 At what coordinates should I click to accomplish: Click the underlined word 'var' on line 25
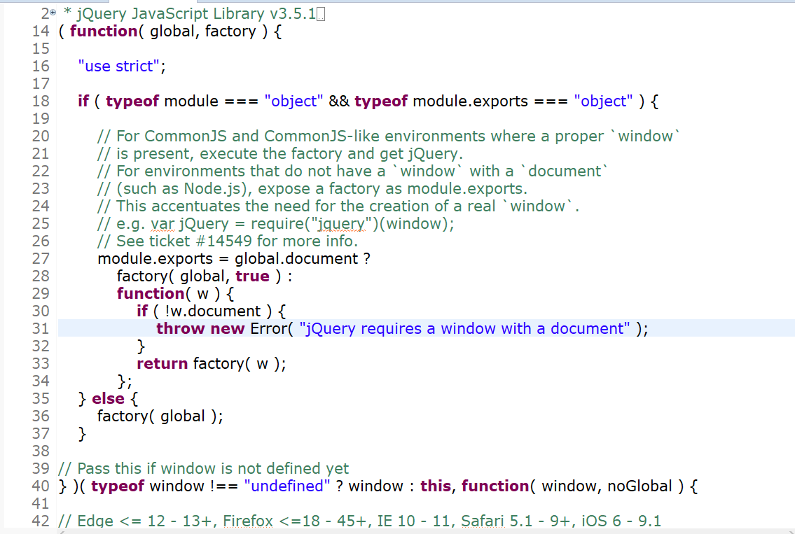tap(163, 224)
